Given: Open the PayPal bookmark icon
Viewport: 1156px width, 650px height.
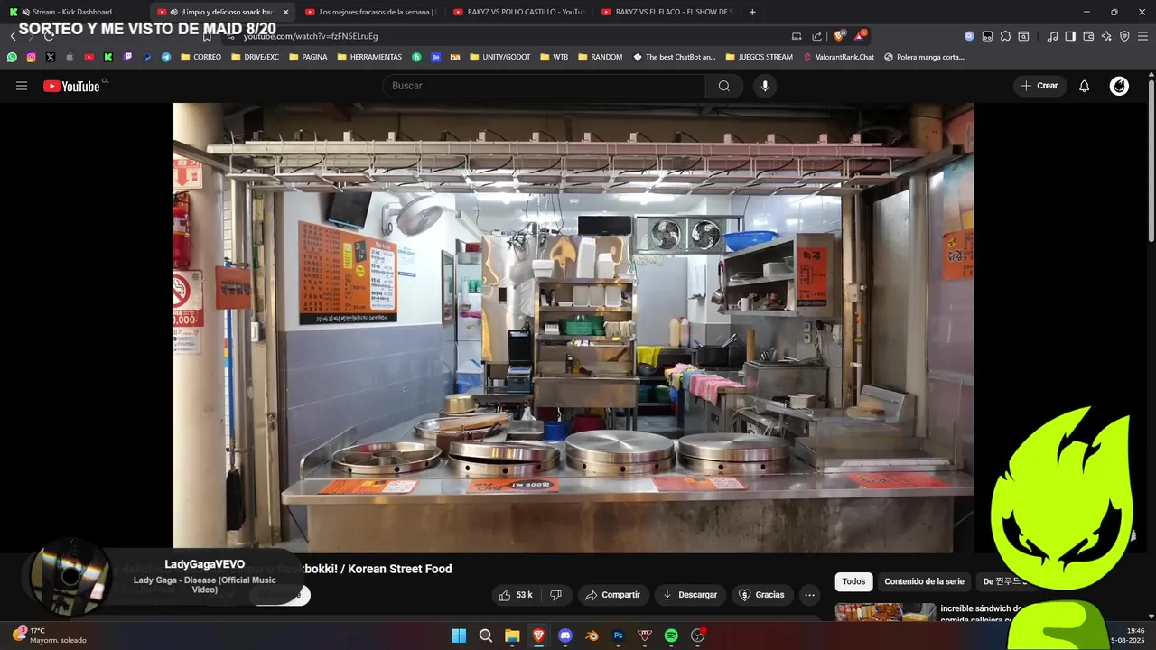Looking at the screenshot, I should coord(147,57).
